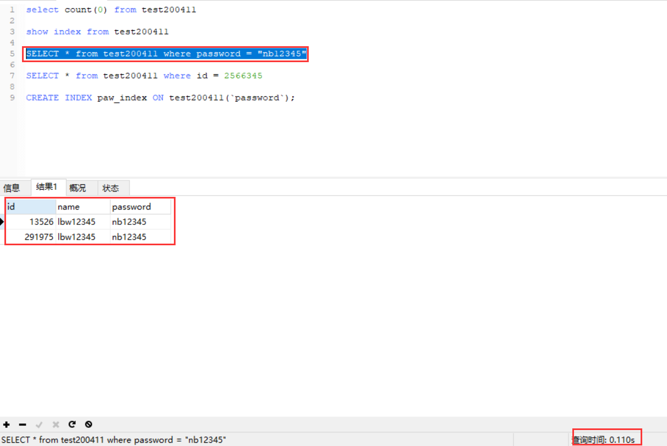Click the add record plus icon

coord(7,425)
